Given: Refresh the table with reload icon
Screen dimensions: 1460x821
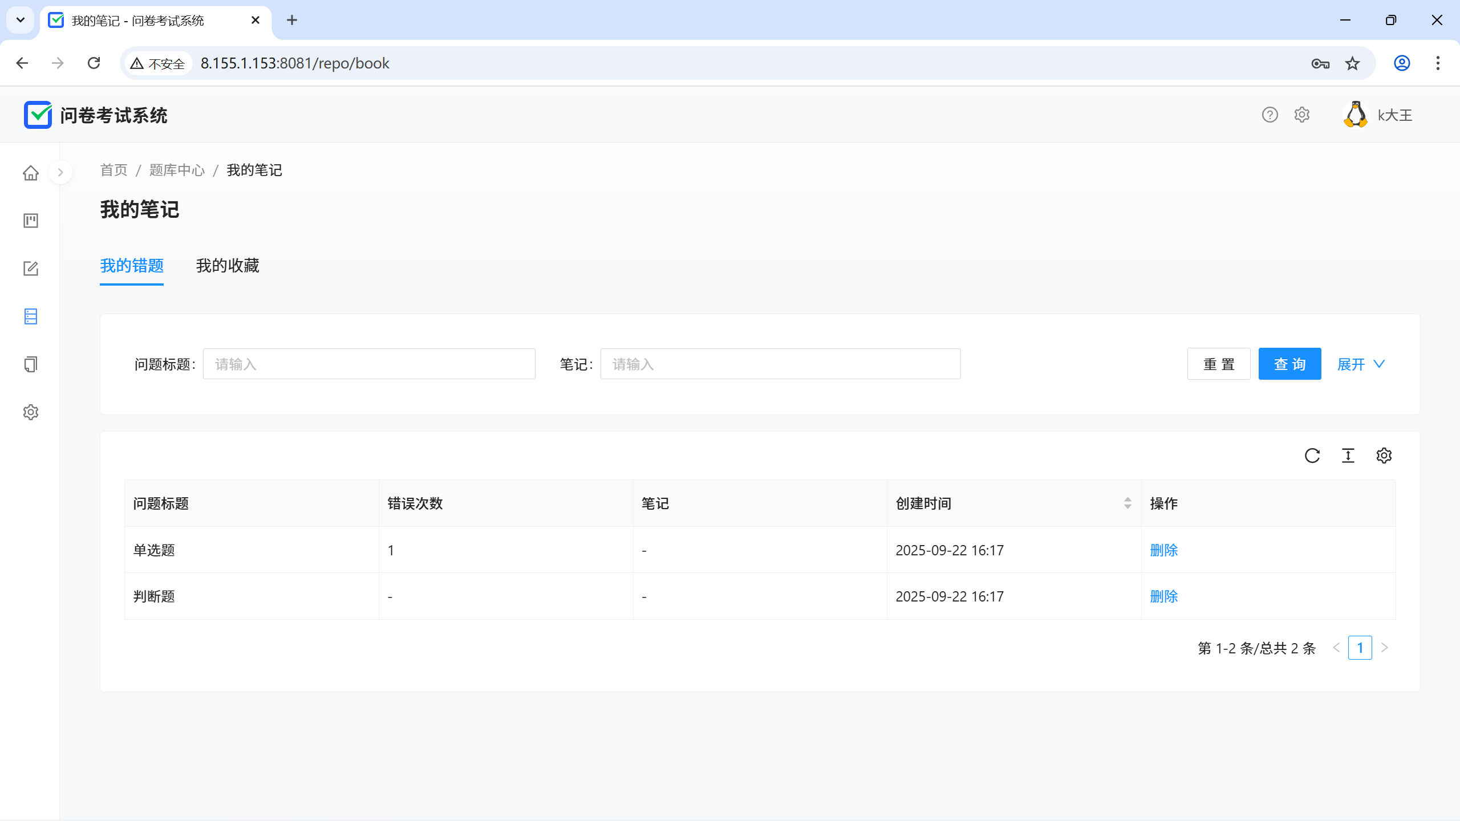Looking at the screenshot, I should [1312, 456].
